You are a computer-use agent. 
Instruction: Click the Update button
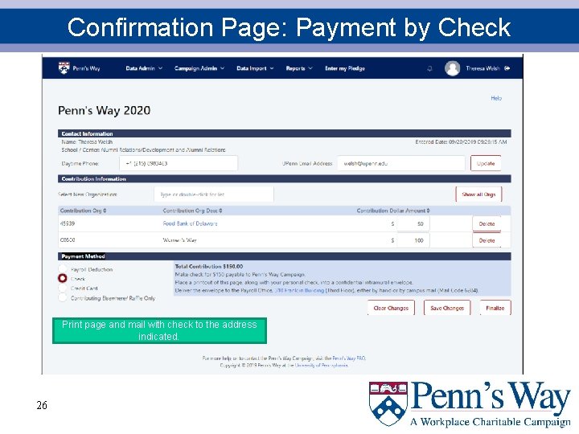click(x=486, y=163)
